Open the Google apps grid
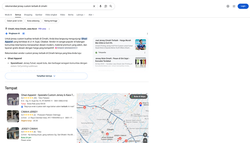250x143 pixels. click(234, 6)
